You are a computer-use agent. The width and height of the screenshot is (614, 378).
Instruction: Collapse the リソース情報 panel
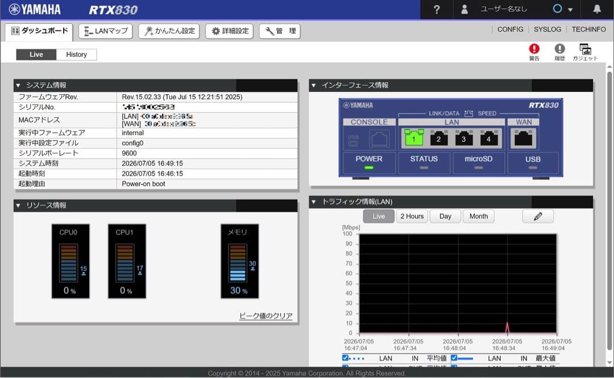click(18, 205)
